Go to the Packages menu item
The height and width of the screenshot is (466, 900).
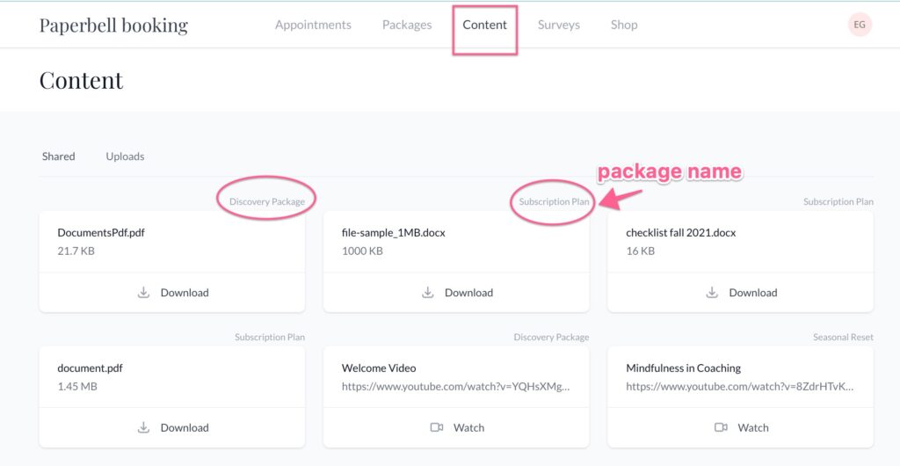click(407, 25)
